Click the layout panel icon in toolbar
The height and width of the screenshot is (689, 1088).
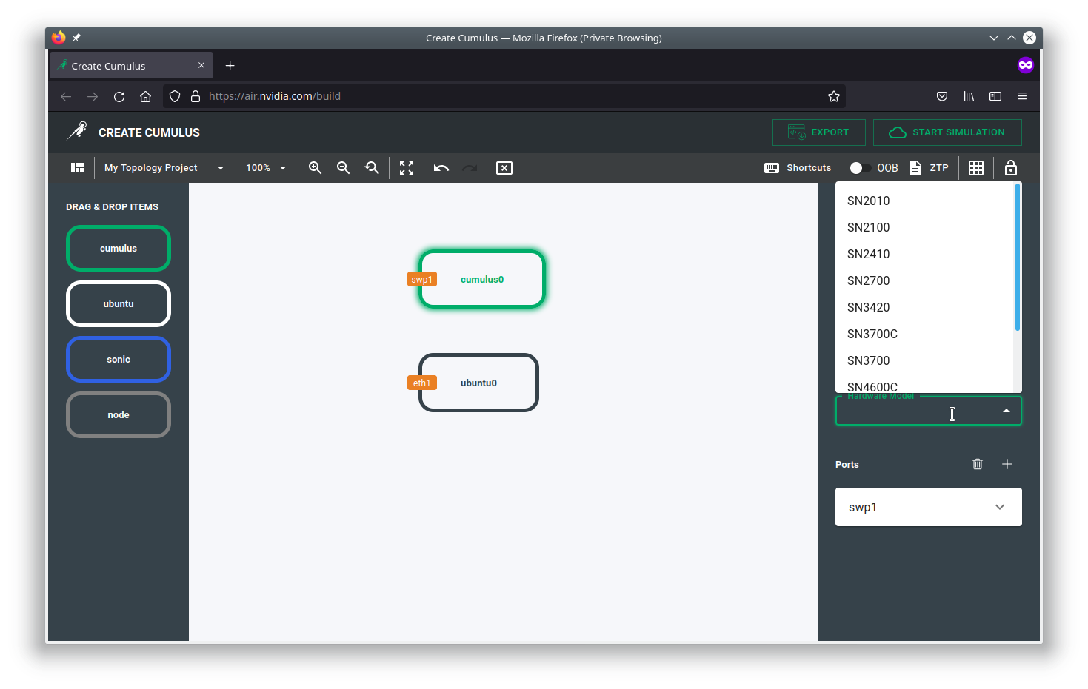[x=77, y=168]
